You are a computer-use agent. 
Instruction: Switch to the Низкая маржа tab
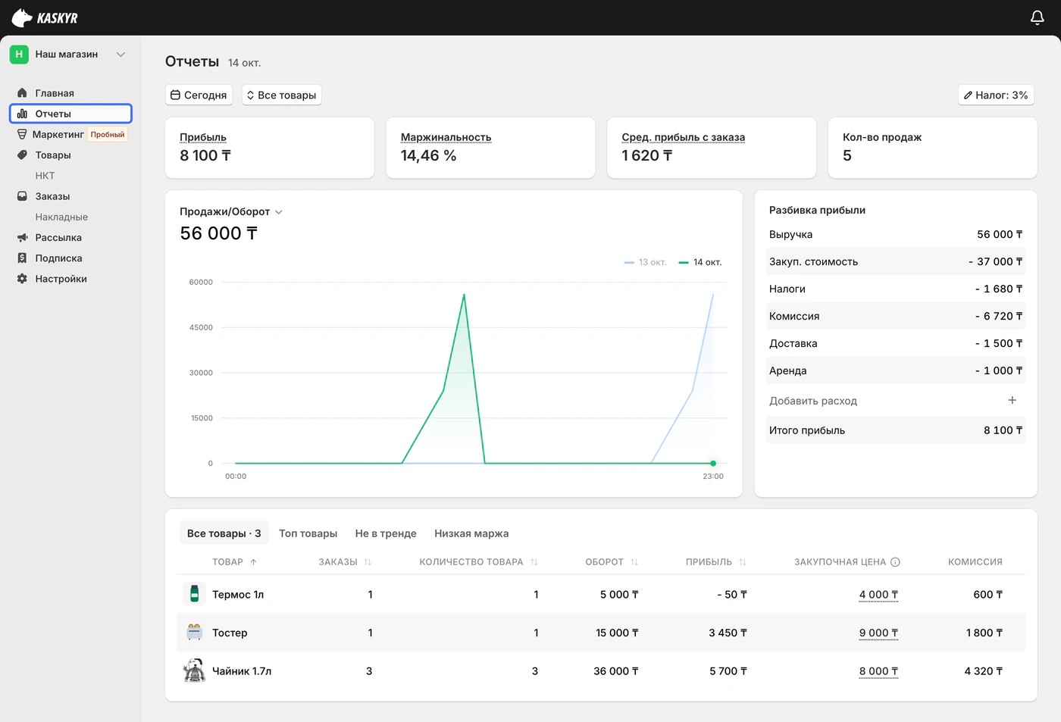coord(471,533)
